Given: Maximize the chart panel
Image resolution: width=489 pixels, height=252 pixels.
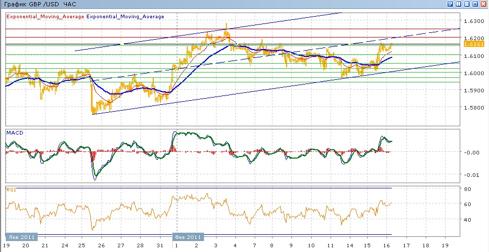Looking at the screenshot, I should (x=475, y=4).
